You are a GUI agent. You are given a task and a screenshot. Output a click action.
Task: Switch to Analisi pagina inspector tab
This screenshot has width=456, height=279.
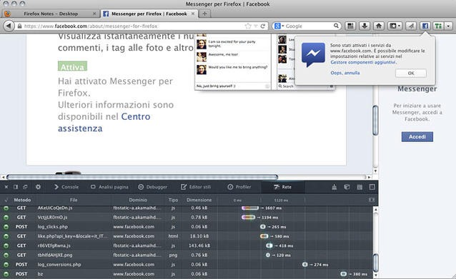click(109, 187)
